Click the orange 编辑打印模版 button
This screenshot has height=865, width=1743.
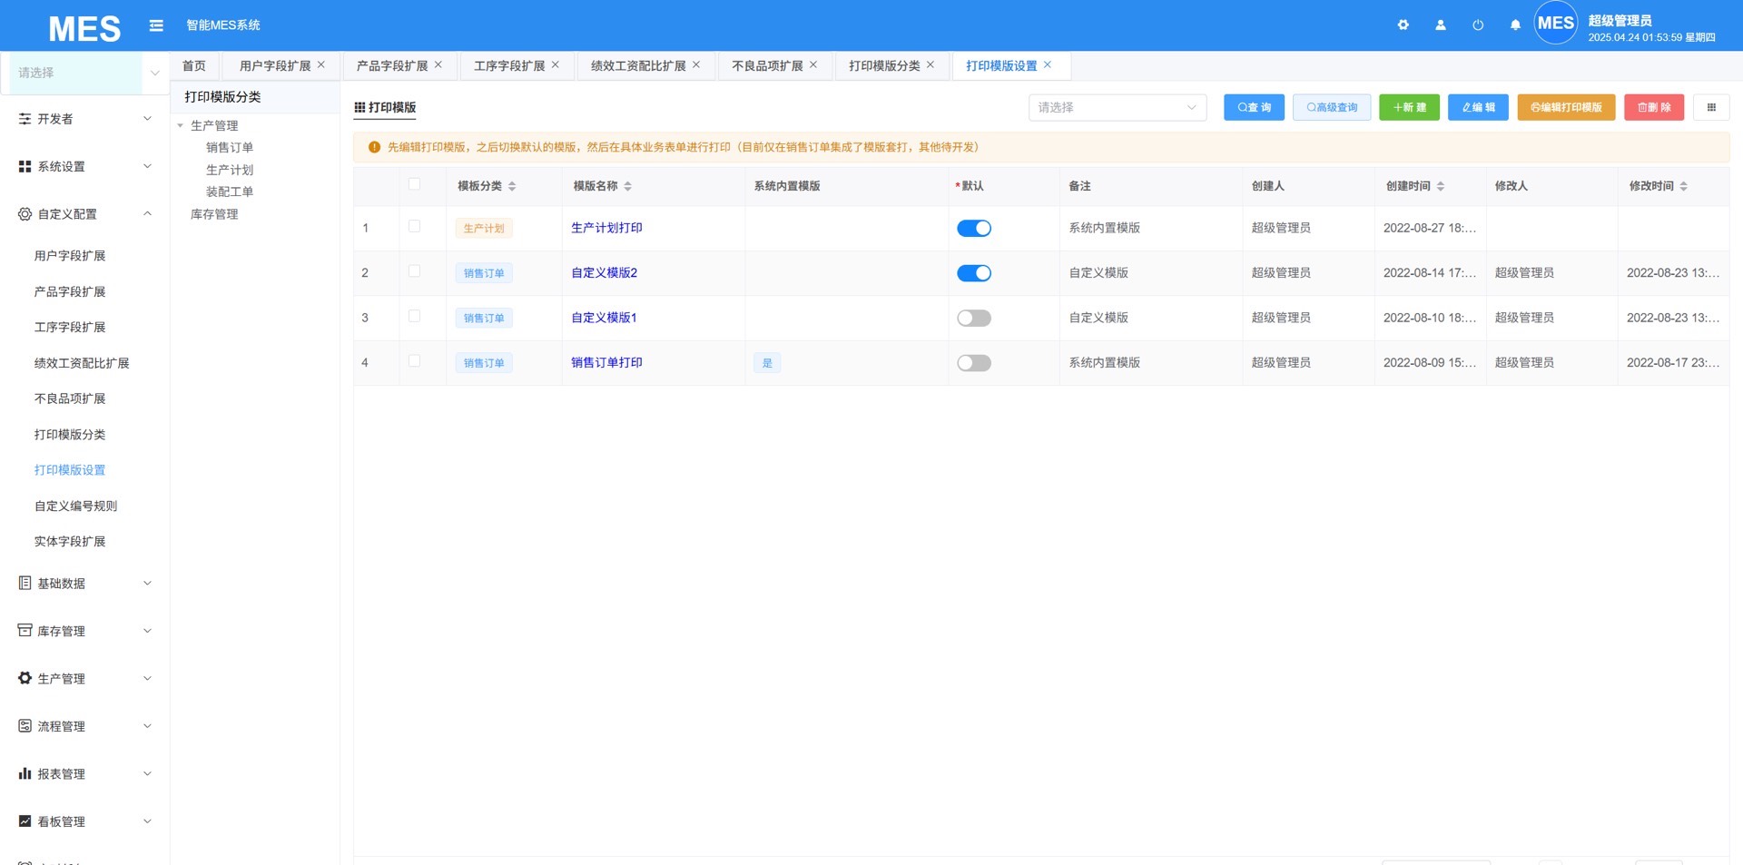pos(1565,107)
